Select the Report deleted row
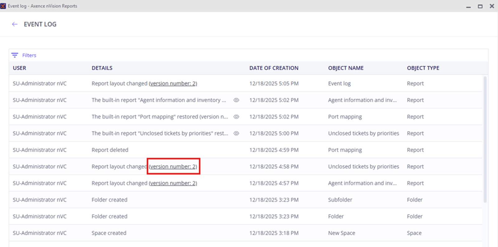This screenshot has height=247, width=498. pyautogui.click(x=110, y=150)
